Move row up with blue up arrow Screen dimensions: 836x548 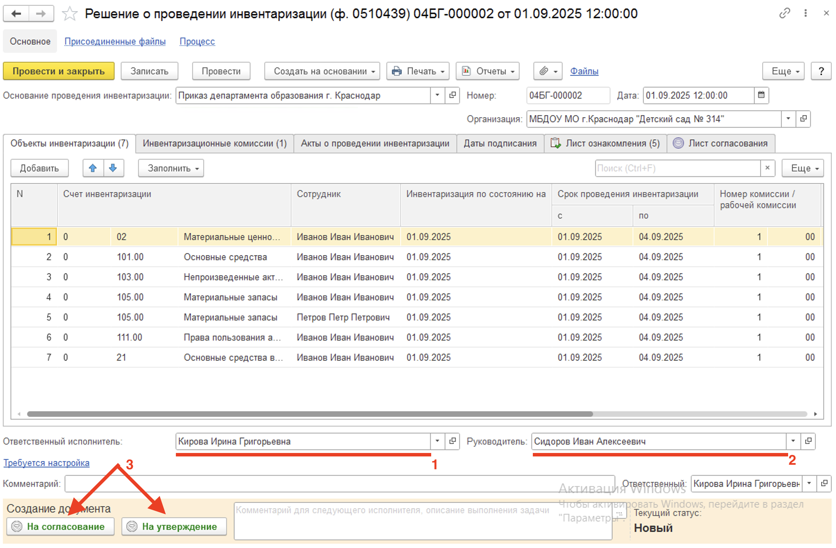point(93,168)
